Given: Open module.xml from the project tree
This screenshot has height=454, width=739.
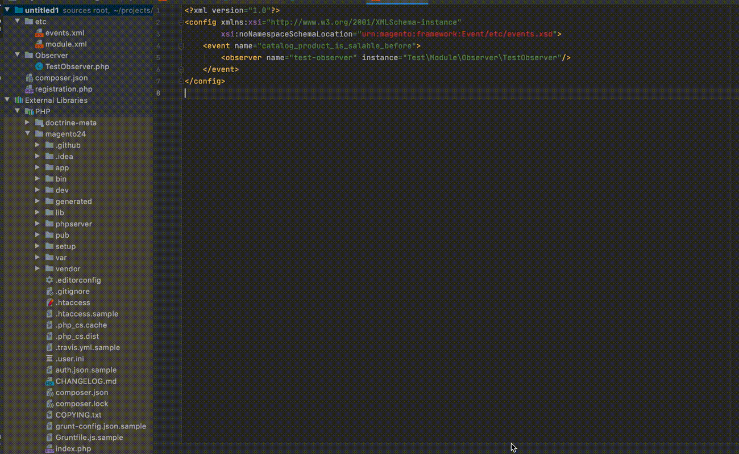Looking at the screenshot, I should [66, 44].
